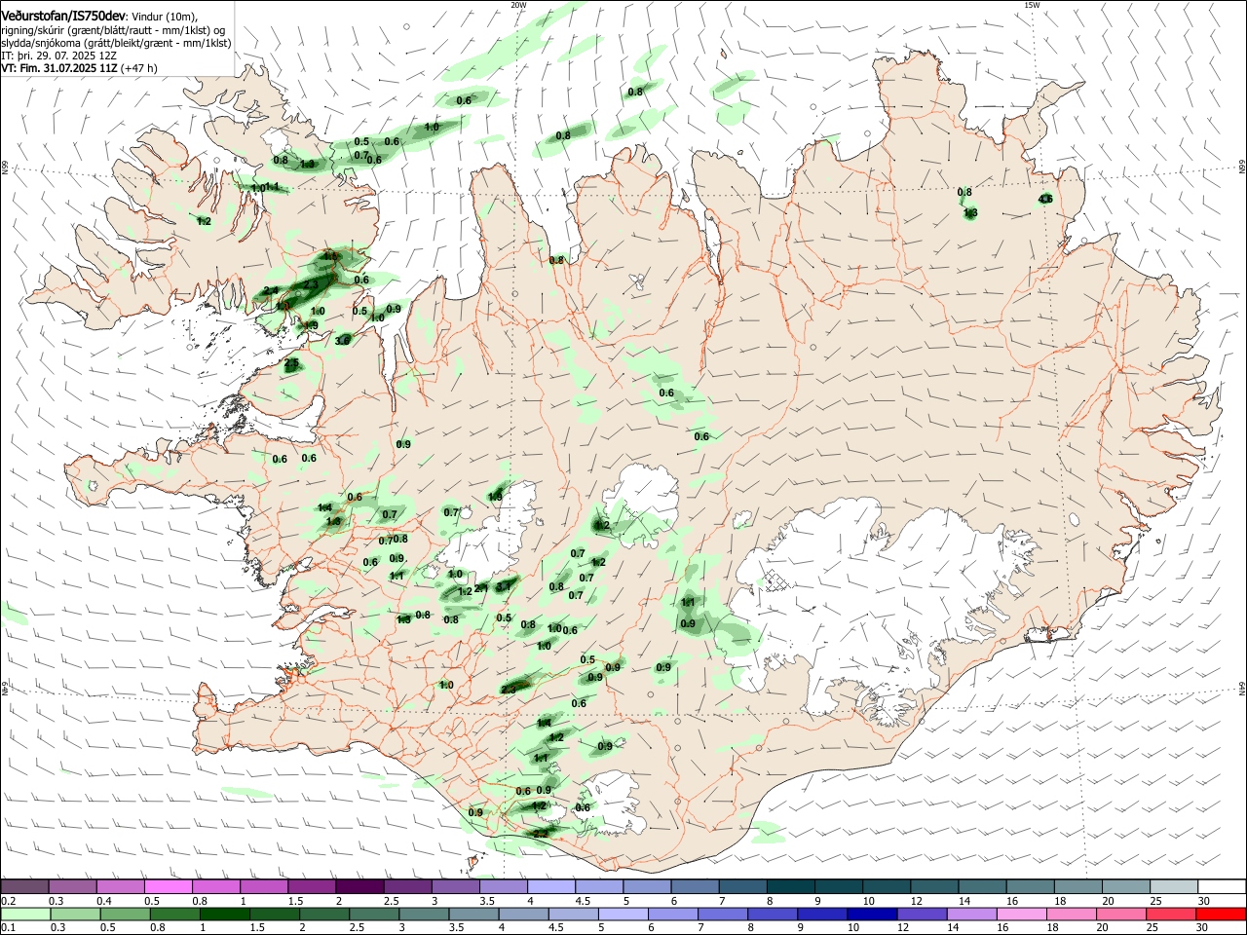Viewport: 1247px width, 935px height.
Task: Click the 'slydda/snjókoma' legend description line
Action: [116, 43]
